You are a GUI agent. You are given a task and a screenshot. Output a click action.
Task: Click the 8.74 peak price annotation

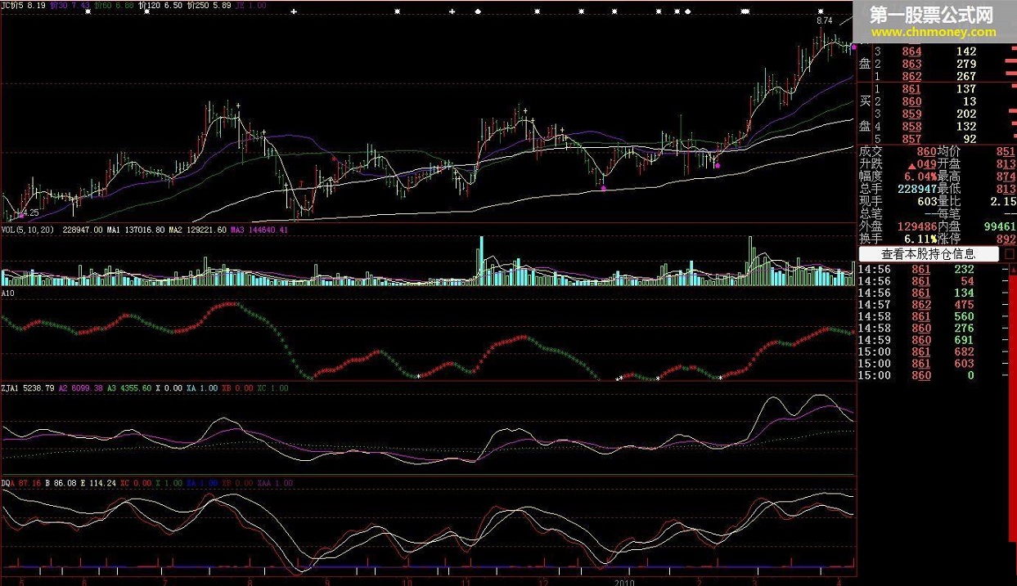point(824,20)
